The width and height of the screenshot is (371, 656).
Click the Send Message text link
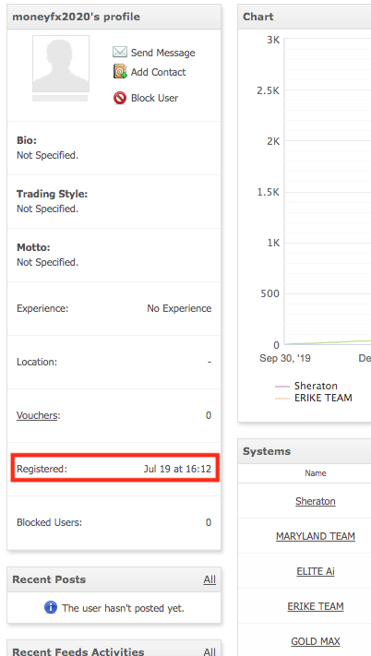[162, 53]
